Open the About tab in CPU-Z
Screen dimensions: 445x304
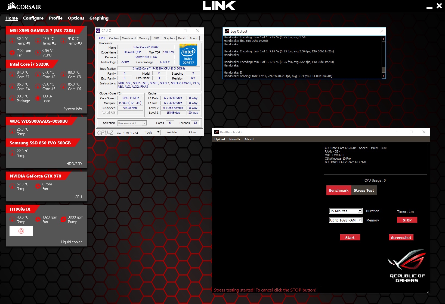[194, 38]
